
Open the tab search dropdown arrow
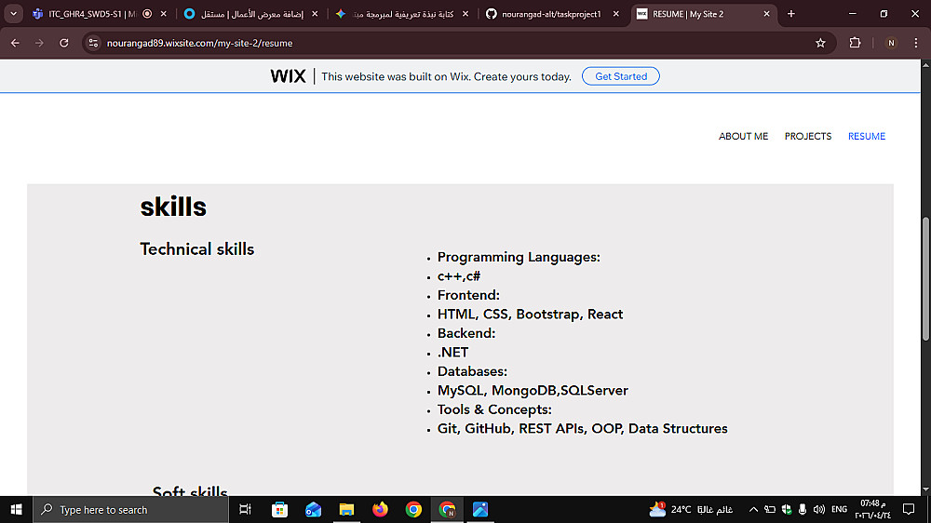(13, 14)
